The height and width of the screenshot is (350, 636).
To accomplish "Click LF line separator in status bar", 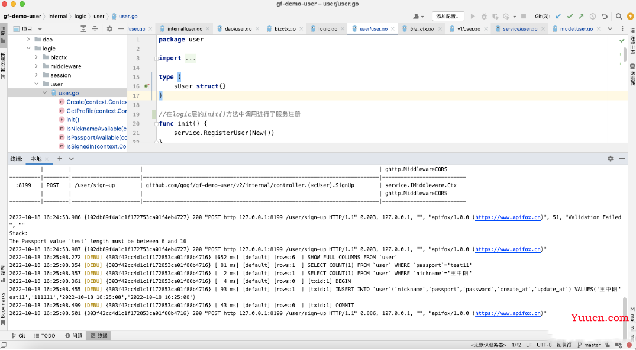I will coord(529,345).
